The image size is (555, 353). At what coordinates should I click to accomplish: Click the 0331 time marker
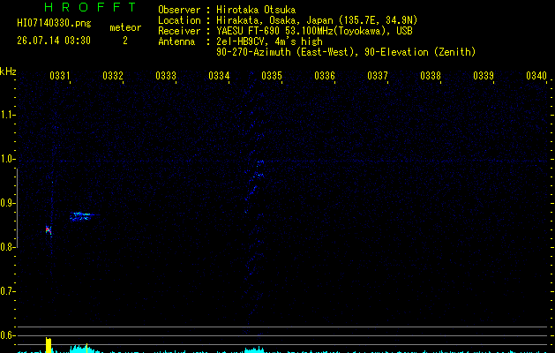point(59,76)
